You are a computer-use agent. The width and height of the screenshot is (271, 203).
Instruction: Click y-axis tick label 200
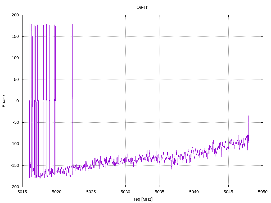[x=15, y=15]
